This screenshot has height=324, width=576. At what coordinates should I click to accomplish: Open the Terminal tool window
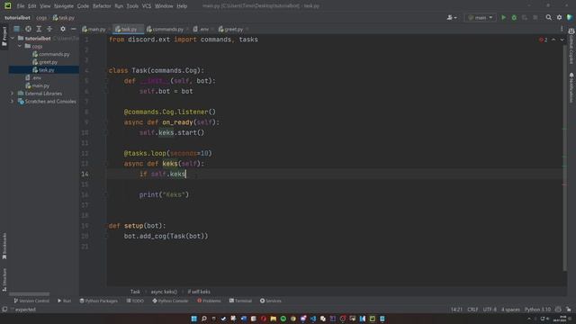click(240, 301)
